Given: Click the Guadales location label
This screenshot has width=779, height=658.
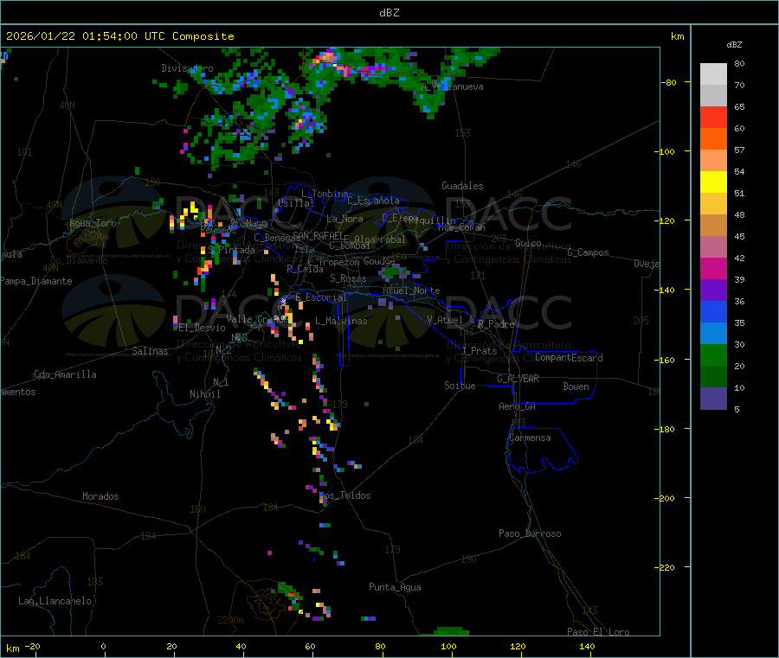Looking at the screenshot, I should point(462,186).
